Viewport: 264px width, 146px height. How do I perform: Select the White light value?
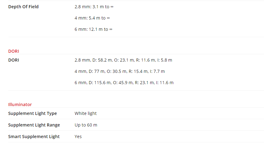pyautogui.click(x=86, y=113)
